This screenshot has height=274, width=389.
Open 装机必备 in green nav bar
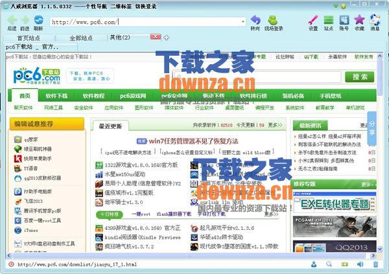[x=293, y=96]
